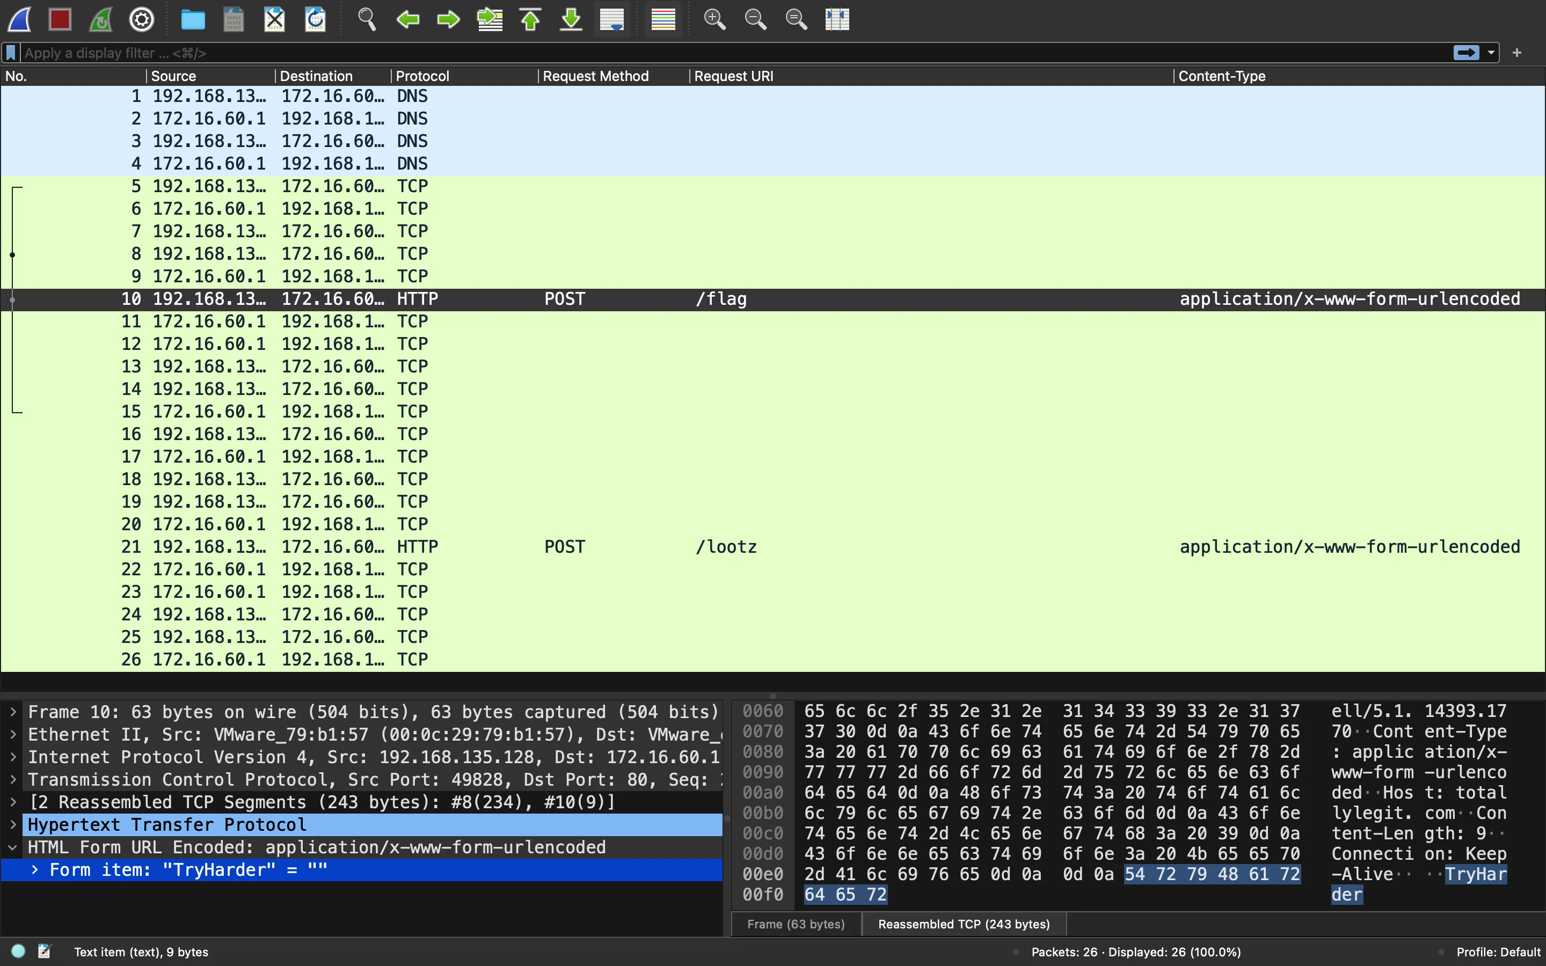Expand the Hypertext Transfer Protocol row
1546x966 pixels.
point(13,825)
